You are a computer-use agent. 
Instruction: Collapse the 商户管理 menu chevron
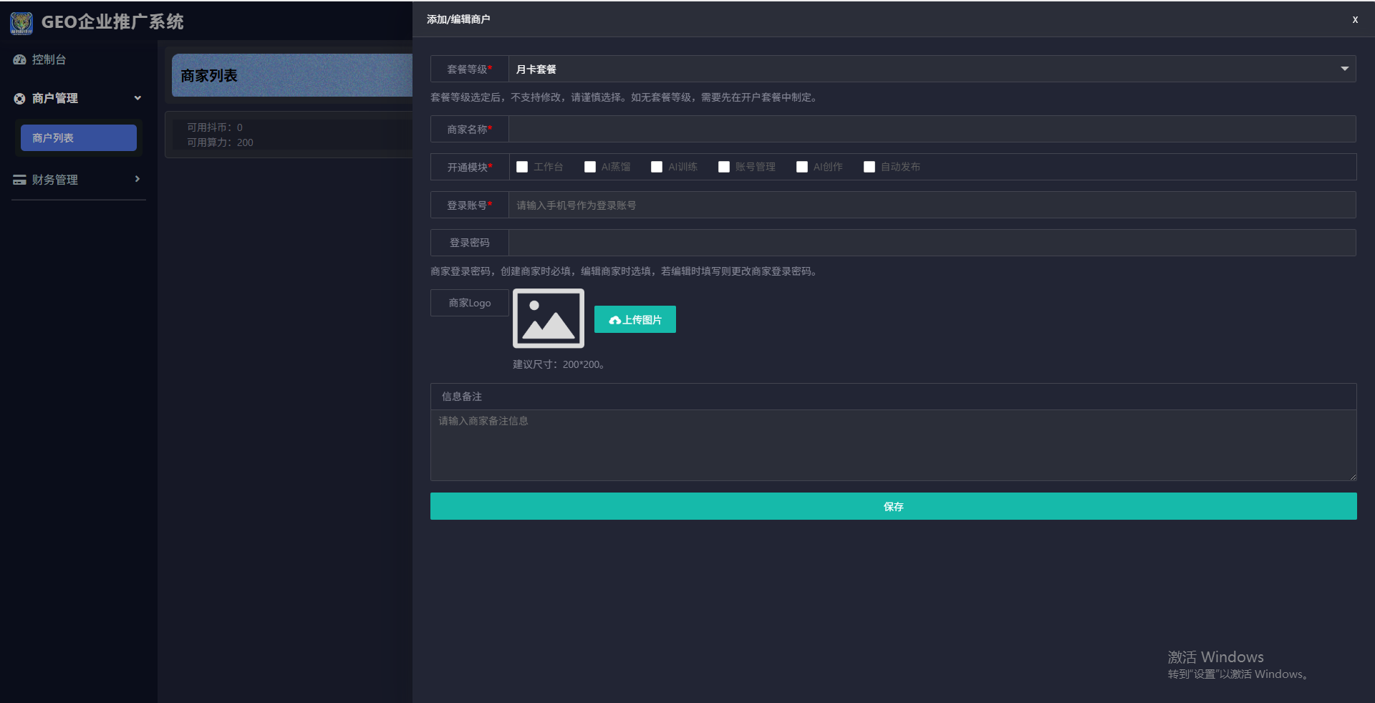pyautogui.click(x=137, y=98)
